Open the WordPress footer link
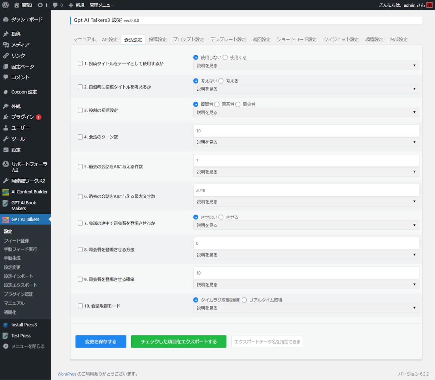435x380 pixels. coord(67,374)
